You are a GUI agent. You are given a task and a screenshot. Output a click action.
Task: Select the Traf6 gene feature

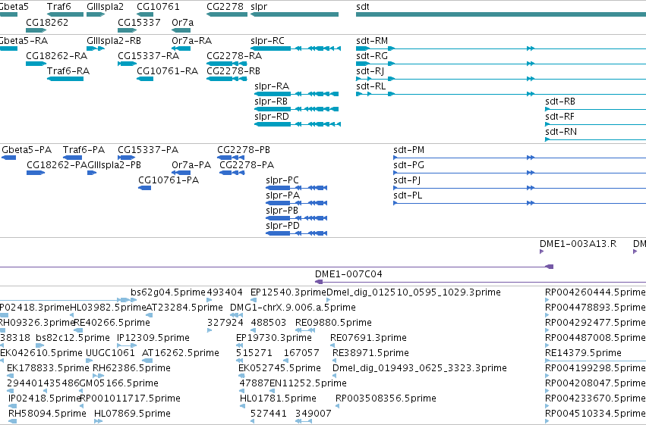65,14
